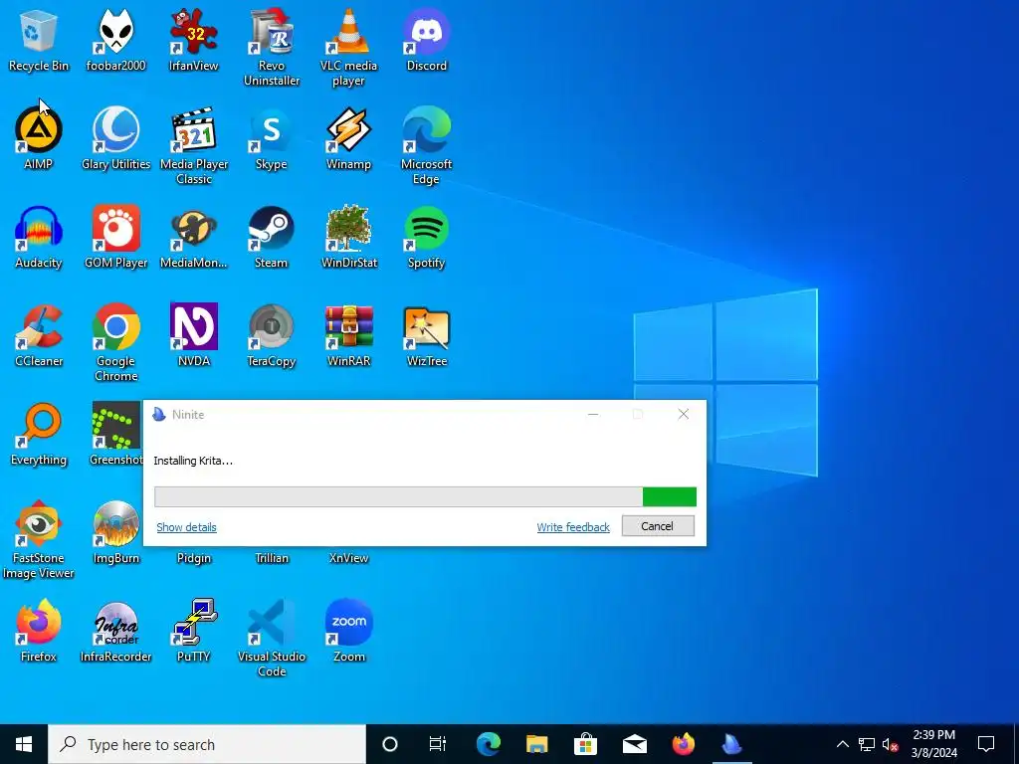The height and width of the screenshot is (764, 1019).
Task: Open Cortana from the taskbar
Action: point(390,744)
